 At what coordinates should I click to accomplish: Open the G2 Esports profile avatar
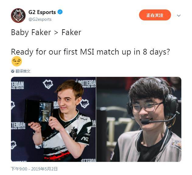[x=18, y=16]
